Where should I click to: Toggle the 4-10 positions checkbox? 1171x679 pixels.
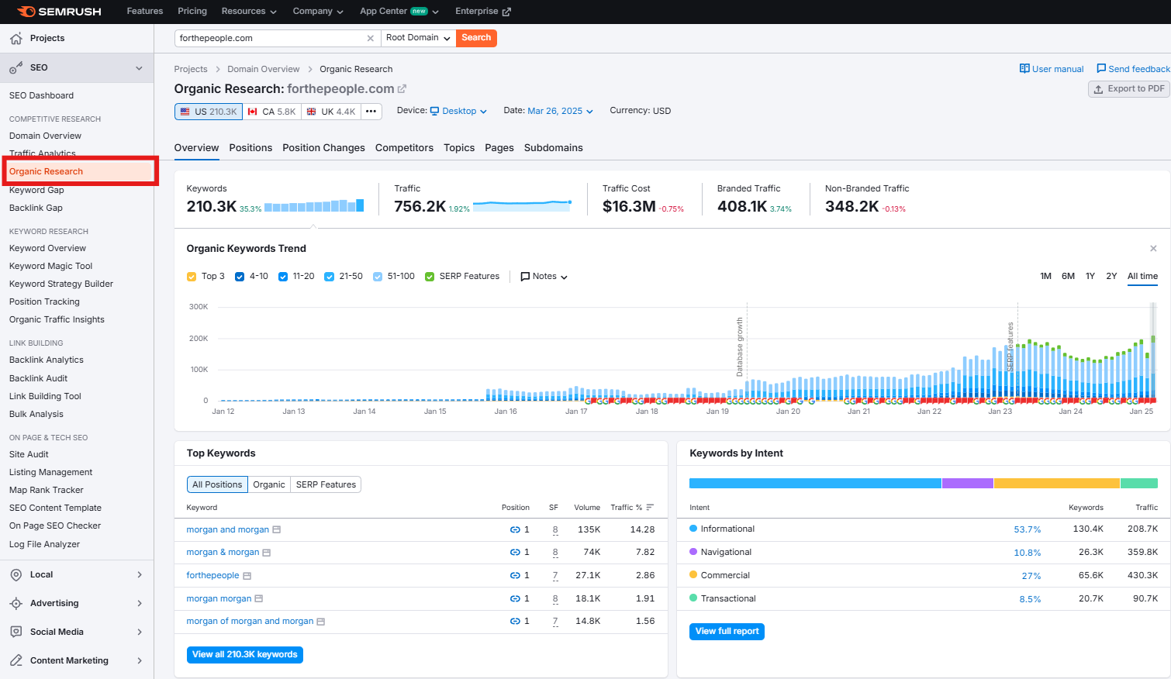pyautogui.click(x=240, y=277)
